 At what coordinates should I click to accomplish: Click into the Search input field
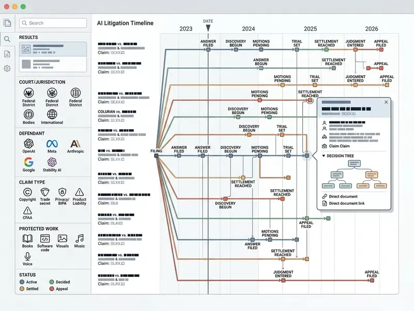tap(53, 23)
